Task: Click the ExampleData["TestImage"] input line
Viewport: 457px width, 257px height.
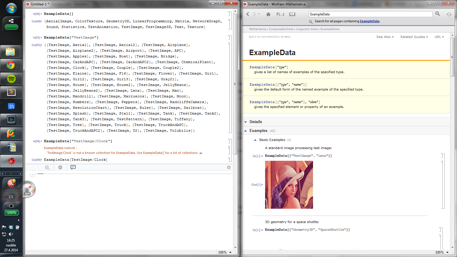Action: point(71,37)
